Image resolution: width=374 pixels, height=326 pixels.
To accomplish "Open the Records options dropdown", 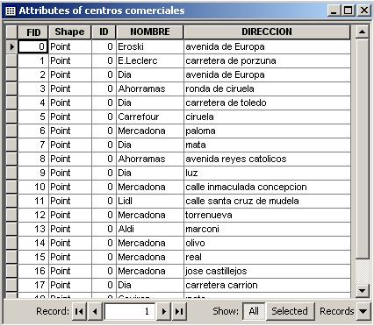I will pyautogui.click(x=363, y=311).
